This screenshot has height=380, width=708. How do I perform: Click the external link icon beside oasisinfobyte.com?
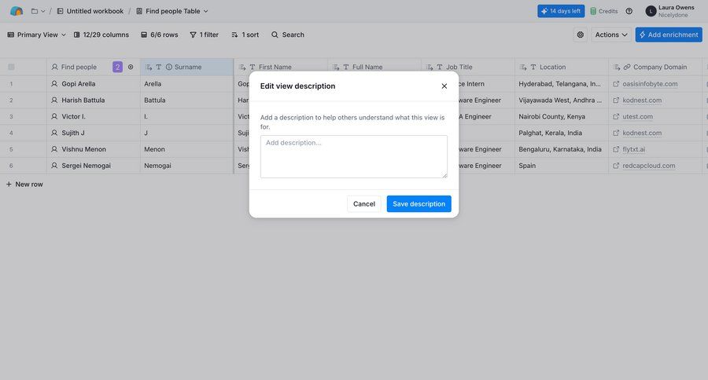tap(616, 84)
